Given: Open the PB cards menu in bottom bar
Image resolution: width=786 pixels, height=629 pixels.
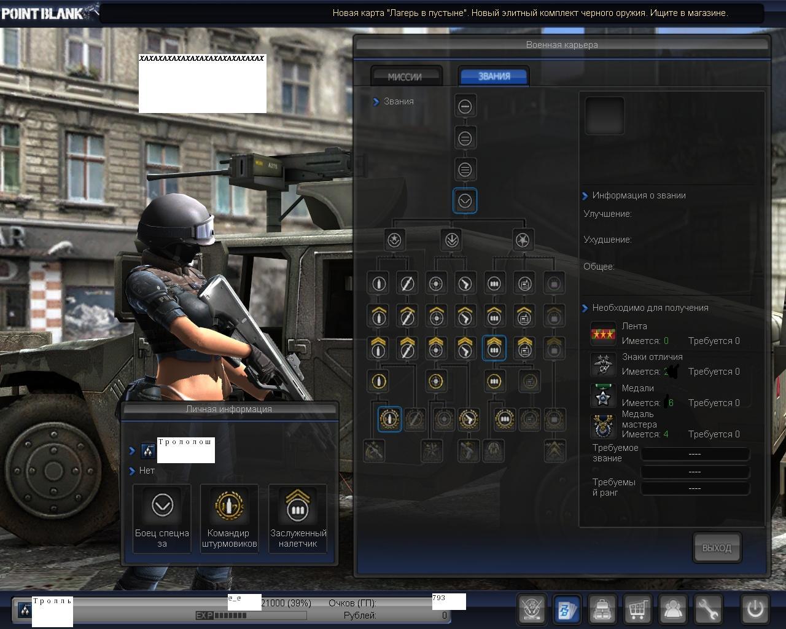Looking at the screenshot, I should click(x=567, y=609).
